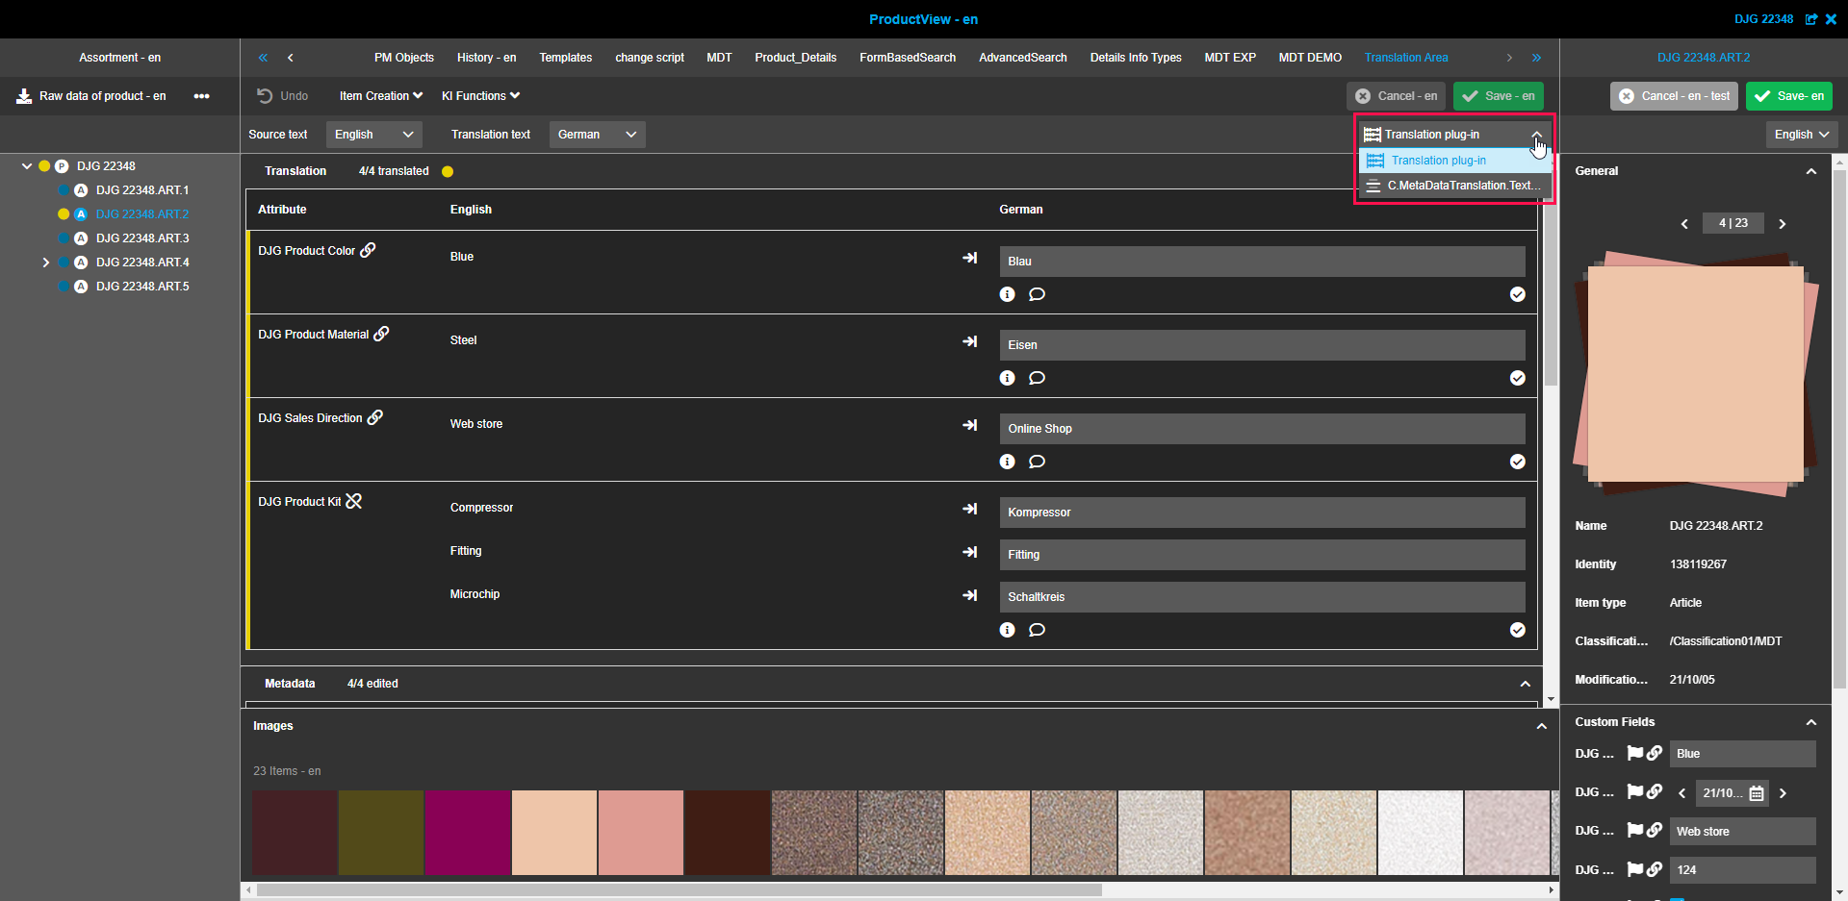Open info icon under Blau translation
This screenshot has height=901, width=1848.
tap(1007, 294)
